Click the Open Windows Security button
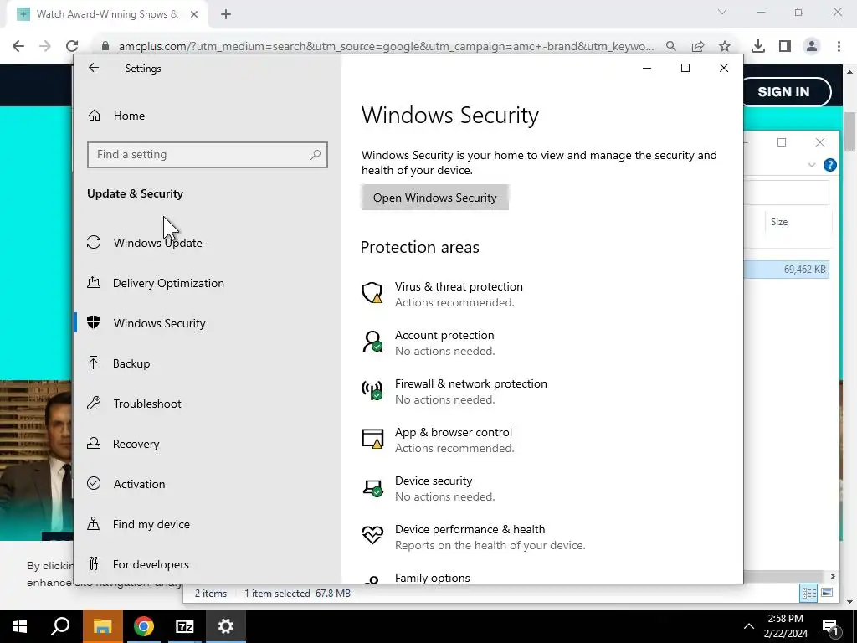The width and height of the screenshot is (857, 643). 434,198
